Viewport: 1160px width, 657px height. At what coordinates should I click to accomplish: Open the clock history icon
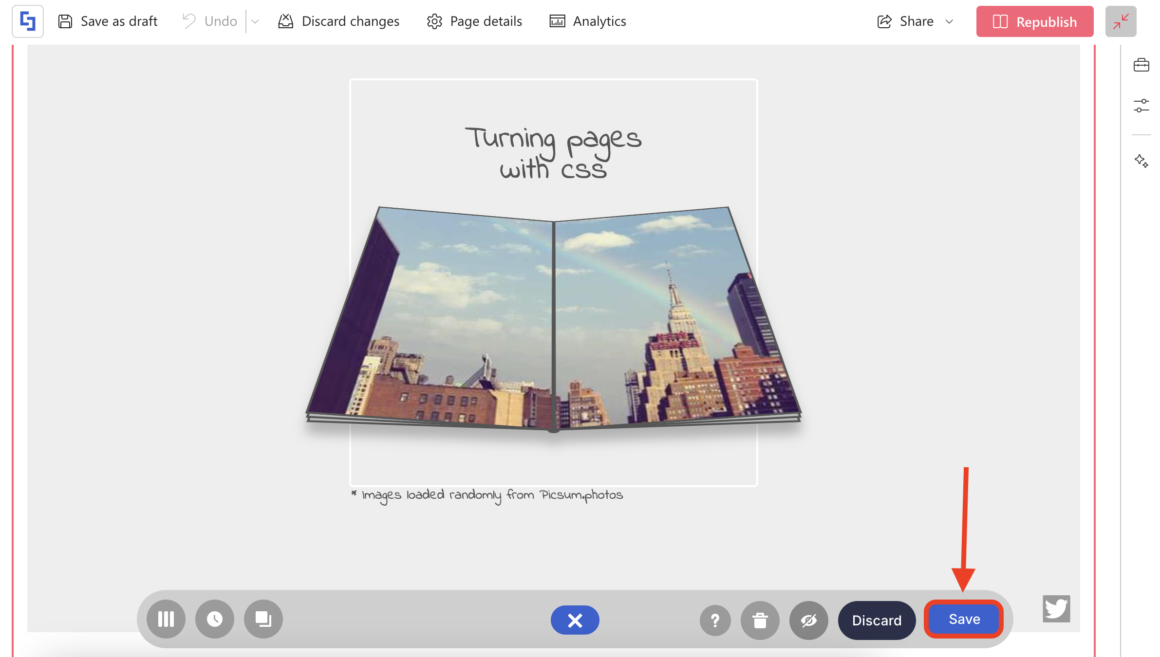click(215, 619)
